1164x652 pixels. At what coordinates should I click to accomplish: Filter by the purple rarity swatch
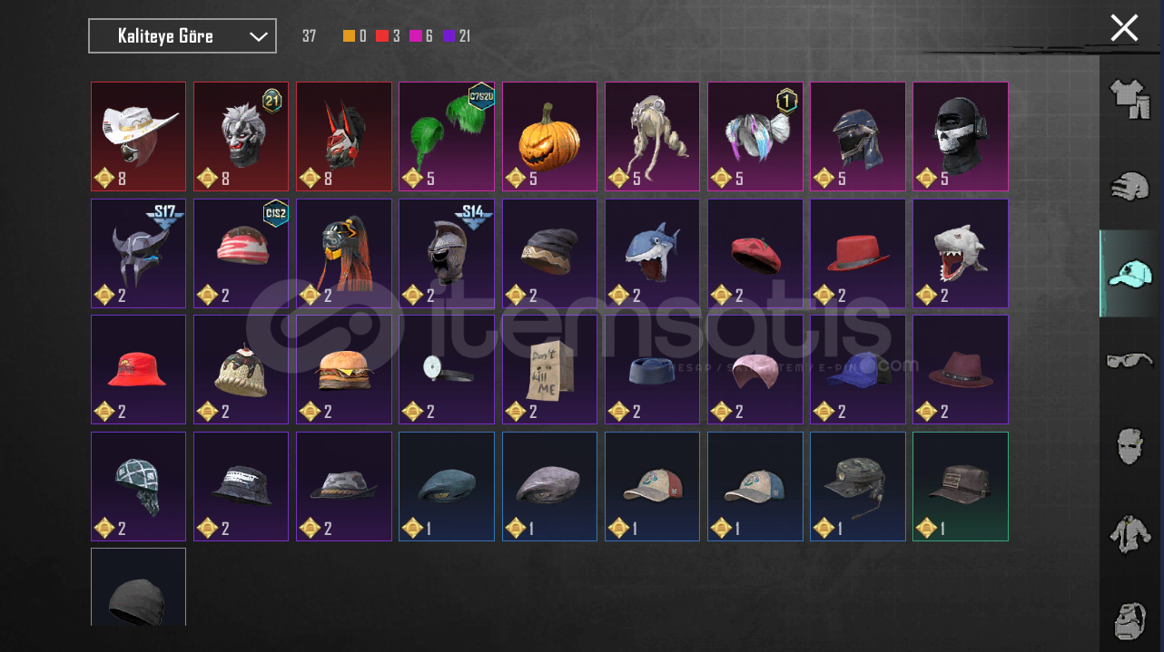tap(449, 36)
